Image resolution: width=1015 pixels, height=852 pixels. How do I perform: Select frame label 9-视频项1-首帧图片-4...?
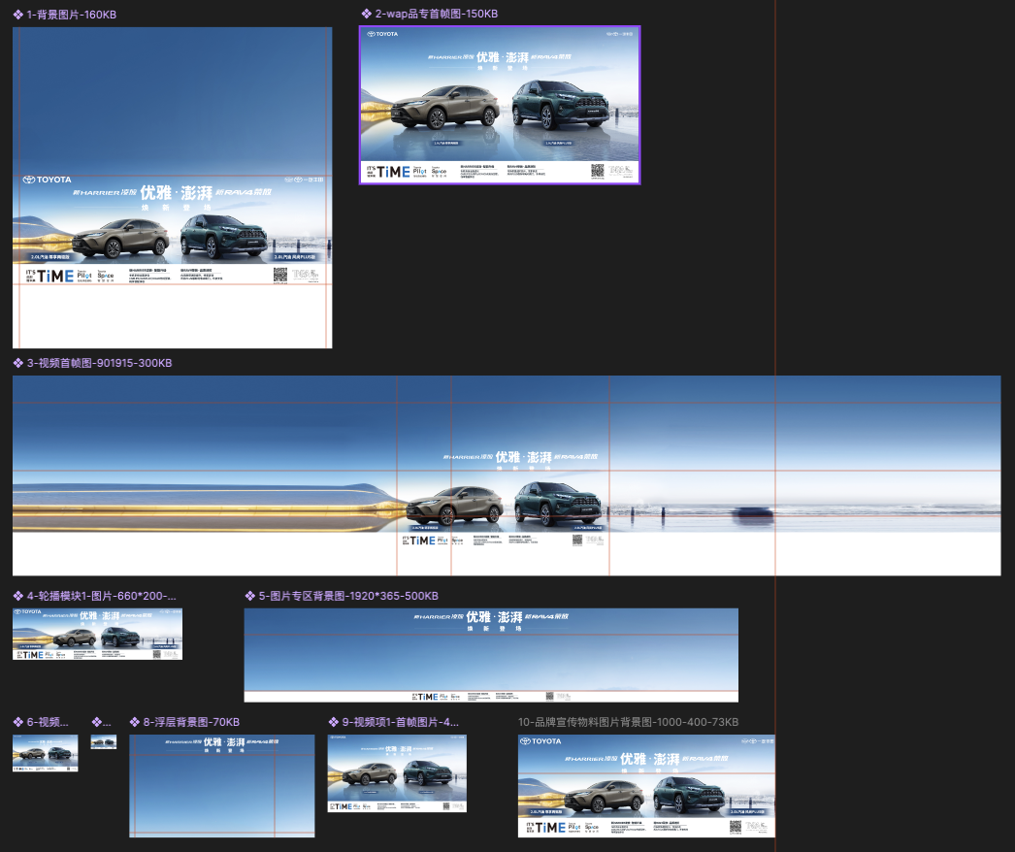pyautogui.click(x=400, y=722)
